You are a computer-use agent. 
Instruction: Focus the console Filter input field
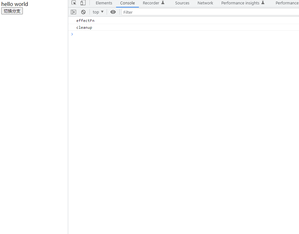210,12
